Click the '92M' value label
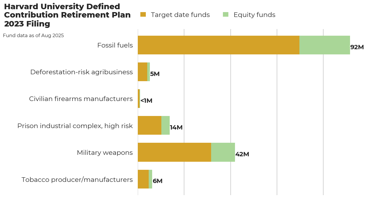The image size is (367, 198). 357,47
